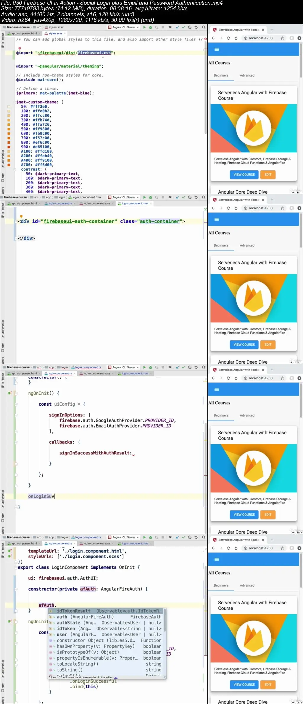Image resolution: width=303 pixels, height=704 pixels.
Task: Collapse the contrast: block fold marker
Action: [14, 169]
